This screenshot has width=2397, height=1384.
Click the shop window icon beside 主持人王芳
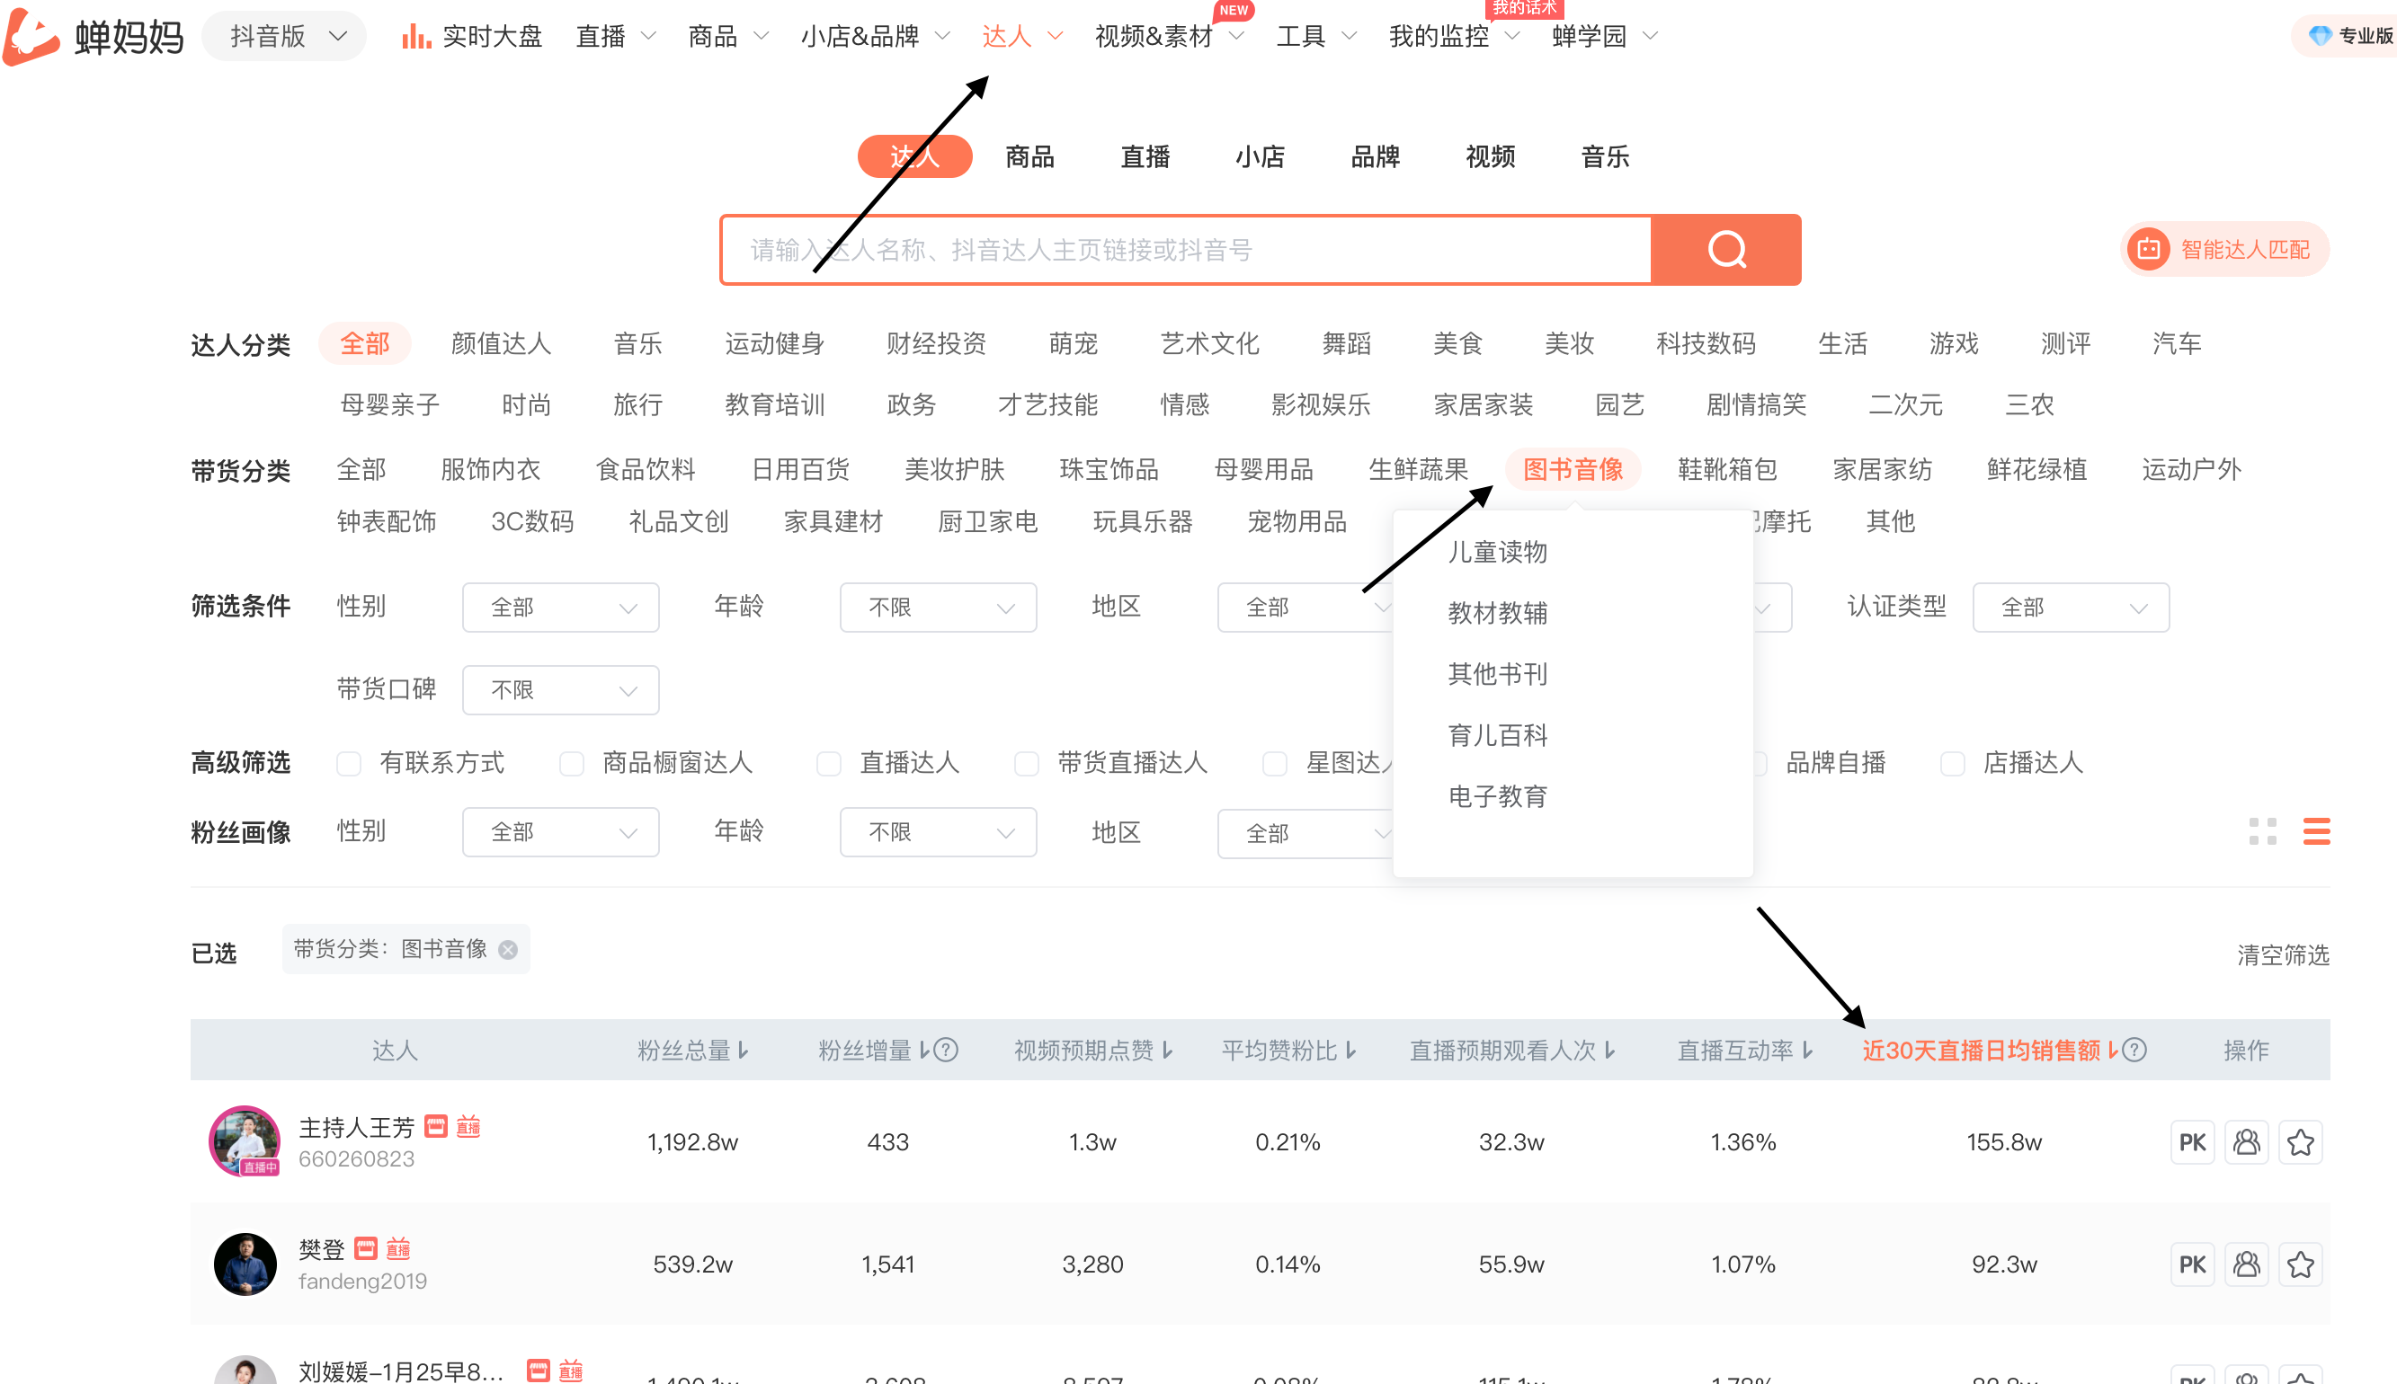[435, 1127]
